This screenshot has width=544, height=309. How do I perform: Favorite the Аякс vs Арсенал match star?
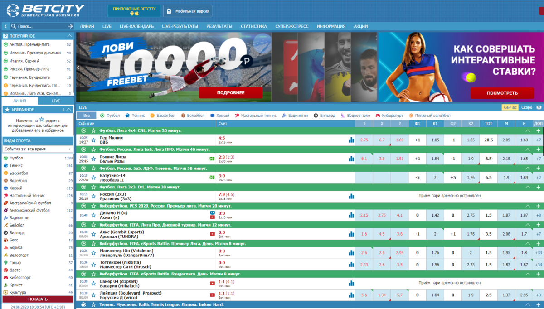click(x=94, y=234)
